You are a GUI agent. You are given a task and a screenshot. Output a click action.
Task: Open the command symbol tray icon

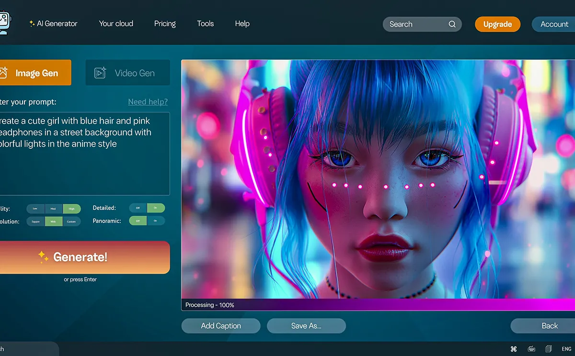point(514,349)
